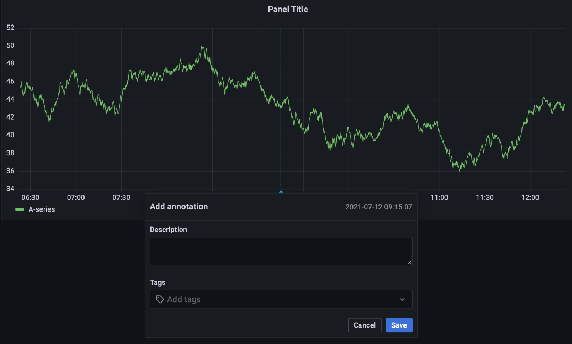The width and height of the screenshot is (572, 344).
Task: Click the 07:00 time axis label
Action: [x=76, y=197]
